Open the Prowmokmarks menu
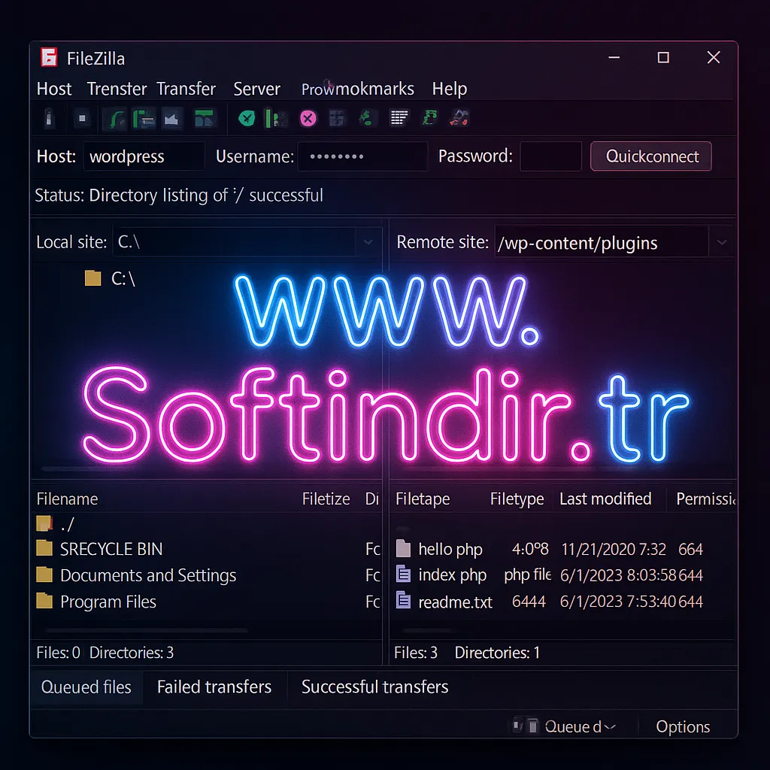This screenshot has height=770, width=770. [357, 89]
